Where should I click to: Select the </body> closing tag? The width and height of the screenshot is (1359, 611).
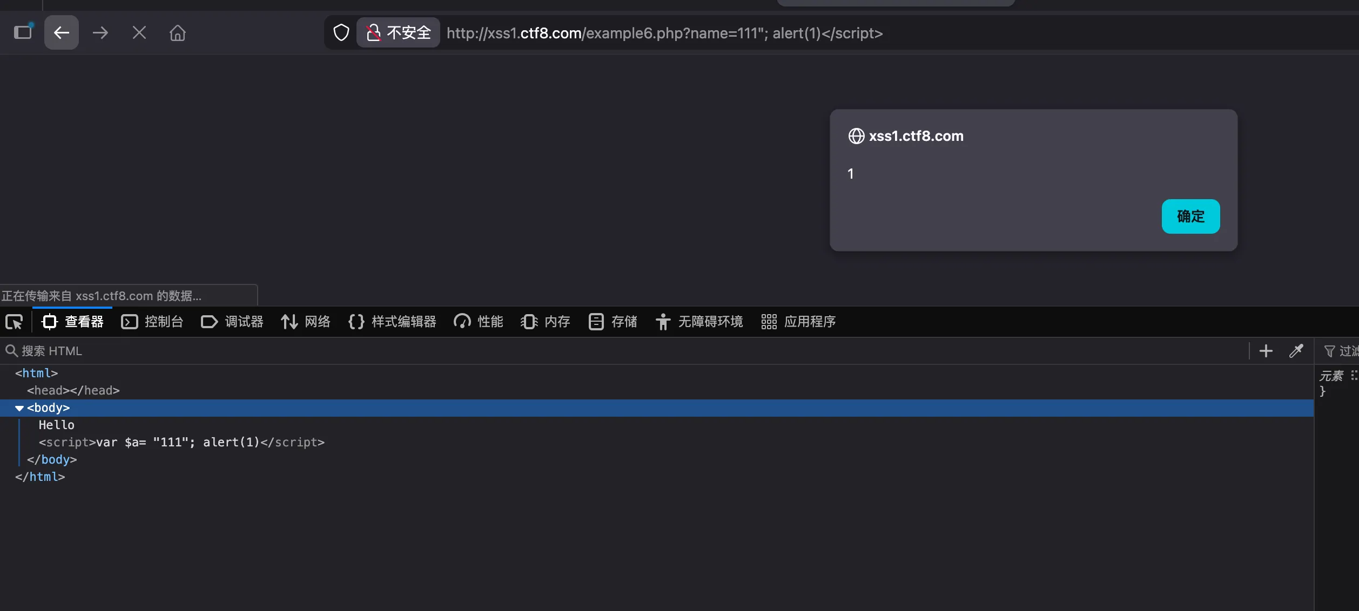(52, 459)
